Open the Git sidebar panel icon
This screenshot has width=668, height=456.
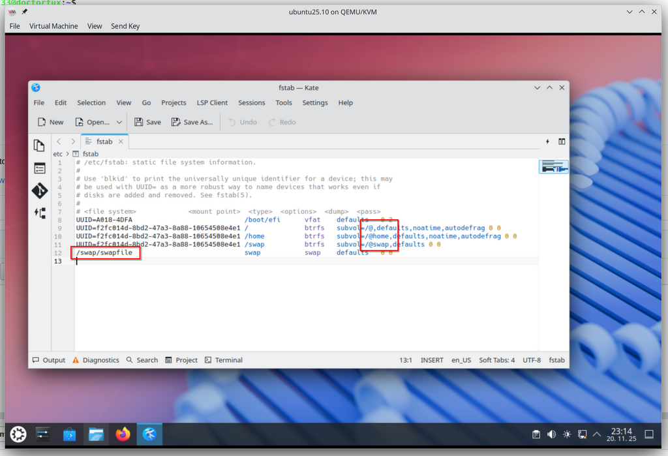tap(39, 190)
